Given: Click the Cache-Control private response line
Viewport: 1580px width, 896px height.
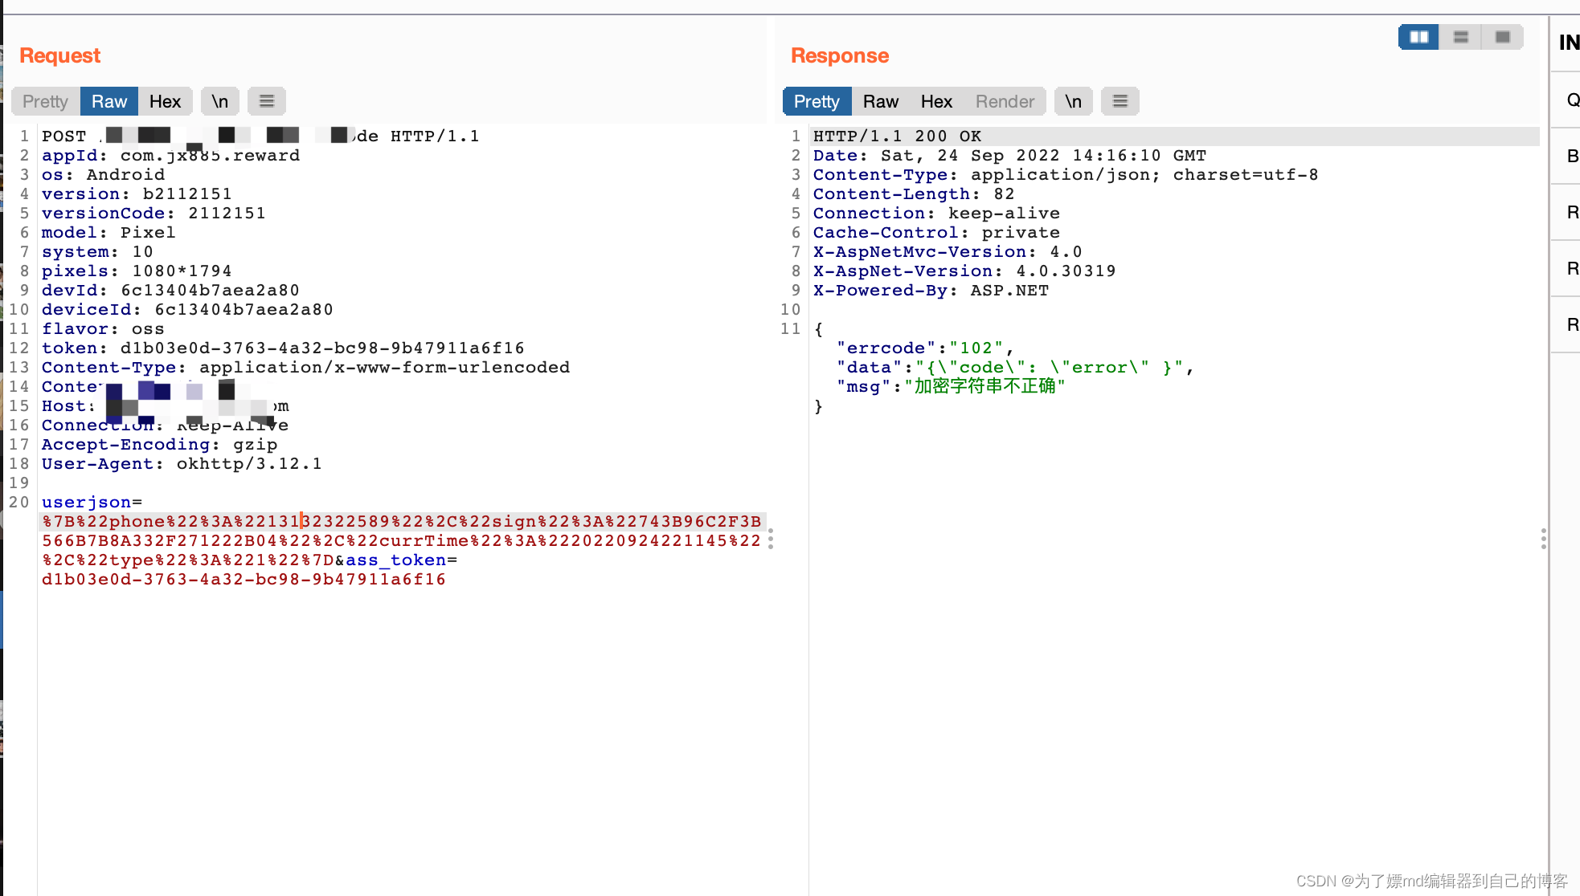Looking at the screenshot, I should click(x=936, y=233).
